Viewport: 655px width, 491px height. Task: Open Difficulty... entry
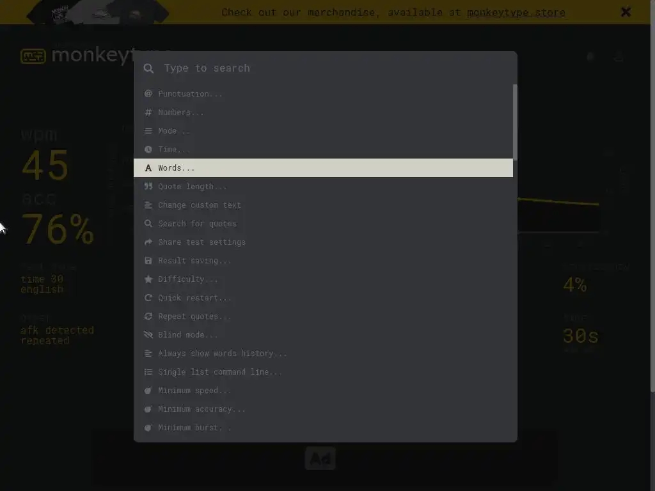323,279
